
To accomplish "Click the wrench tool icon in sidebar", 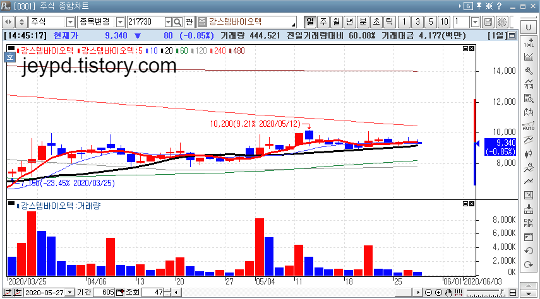I will [x=529, y=71].
